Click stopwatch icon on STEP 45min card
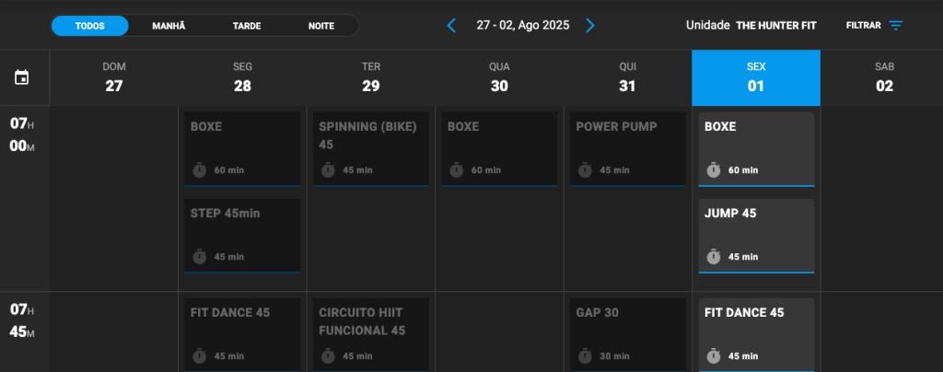The width and height of the screenshot is (943, 372). tap(200, 257)
